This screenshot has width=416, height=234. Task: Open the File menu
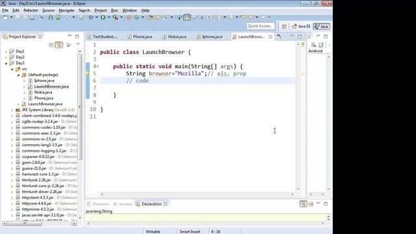coord(5,10)
